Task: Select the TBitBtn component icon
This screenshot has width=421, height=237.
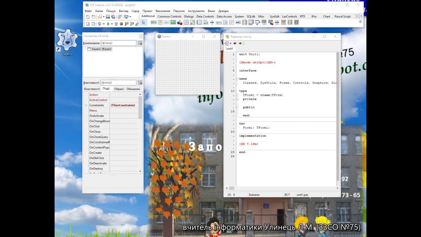Action: tap(154, 22)
